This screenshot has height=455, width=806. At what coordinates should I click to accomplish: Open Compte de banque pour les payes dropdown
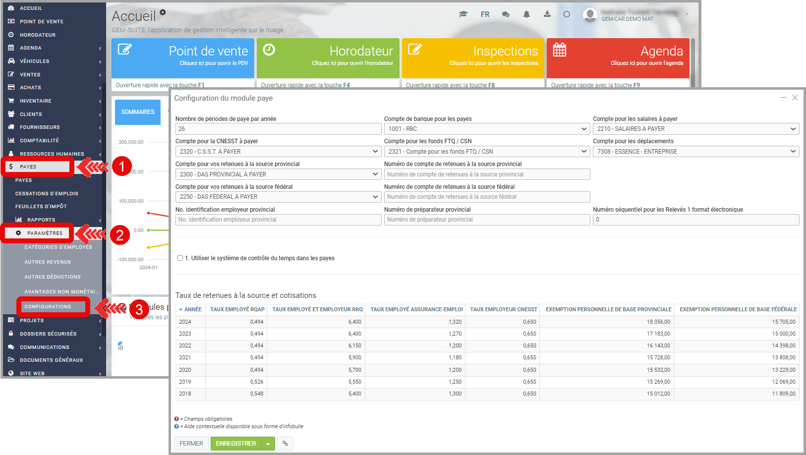pyautogui.click(x=486, y=129)
